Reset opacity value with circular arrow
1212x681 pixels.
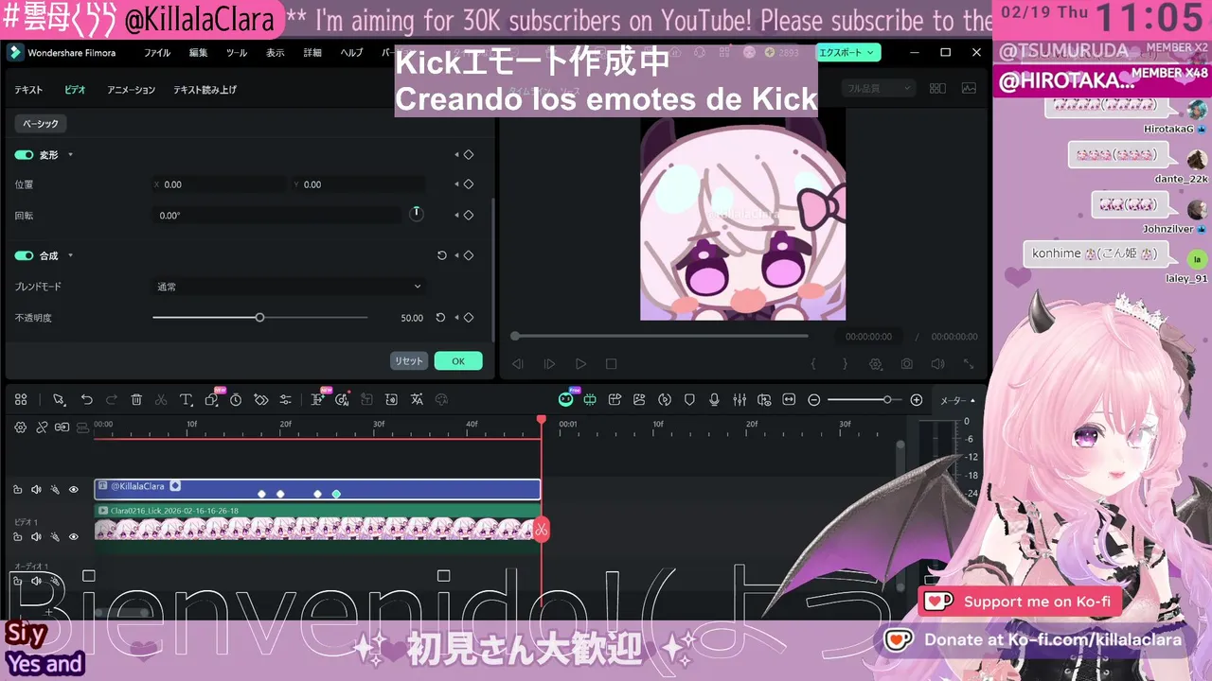(440, 318)
